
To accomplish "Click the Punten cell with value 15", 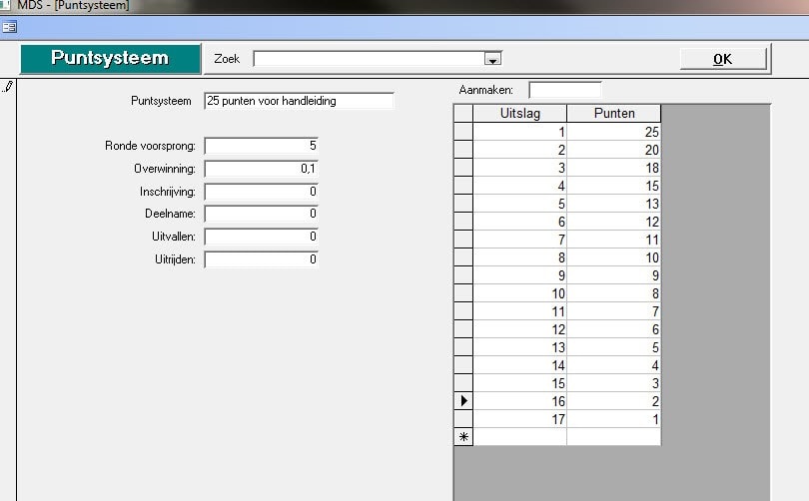I will click(x=614, y=186).
